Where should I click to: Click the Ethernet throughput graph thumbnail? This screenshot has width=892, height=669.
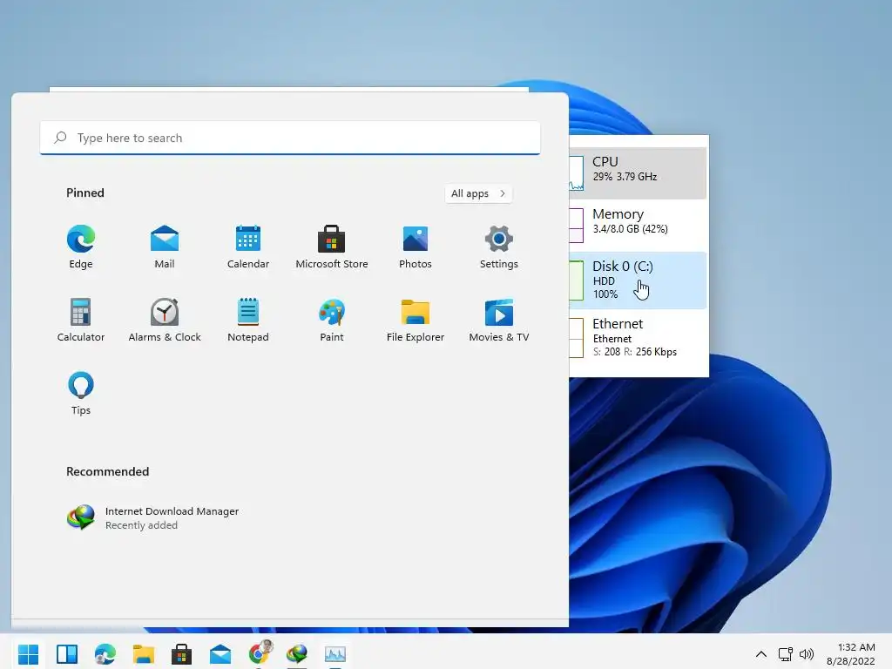tap(577, 339)
